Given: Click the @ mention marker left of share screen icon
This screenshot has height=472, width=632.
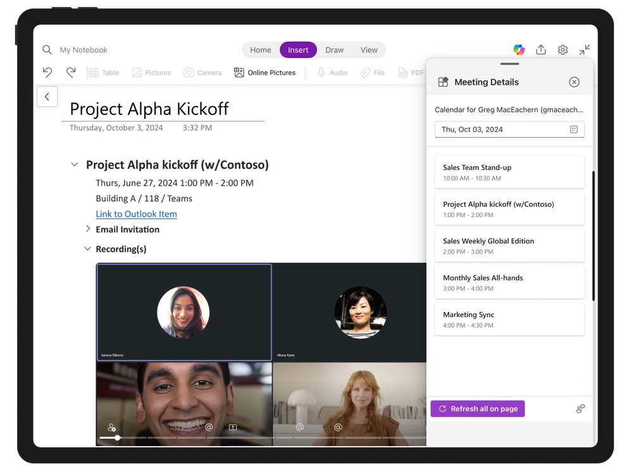Looking at the screenshot, I should (x=209, y=427).
